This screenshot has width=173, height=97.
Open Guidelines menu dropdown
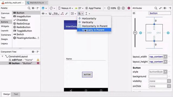click(88, 13)
